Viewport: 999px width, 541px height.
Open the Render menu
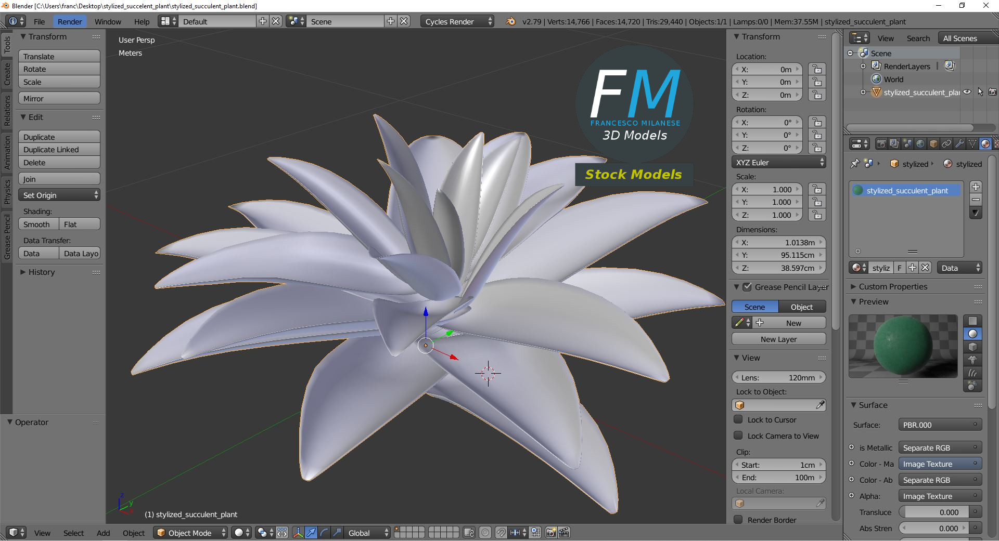coord(70,21)
